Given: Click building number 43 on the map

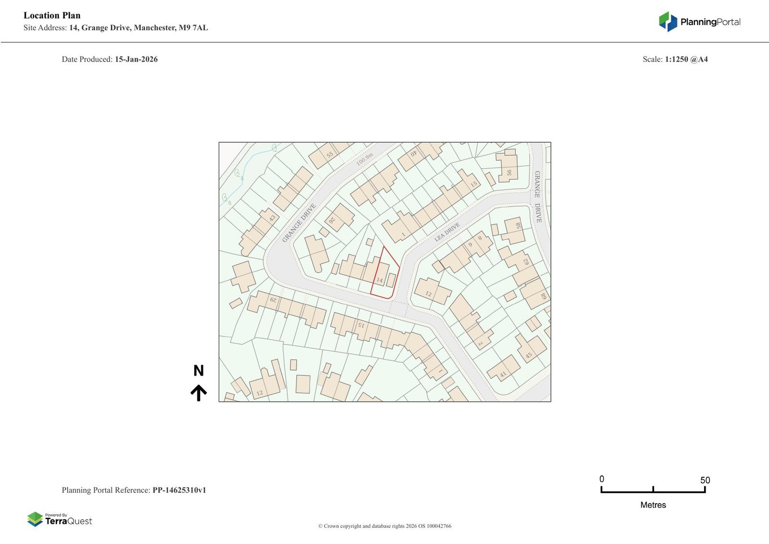Looking at the screenshot, I should tap(273, 218).
